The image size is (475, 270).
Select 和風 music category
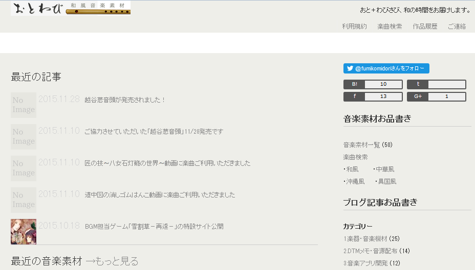[352, 169]
